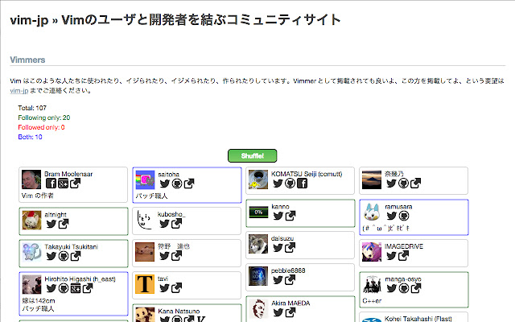Open kubosho_'s Twitter icon
The width and height of the screenshot is (515, 322).
pos(165,222)
